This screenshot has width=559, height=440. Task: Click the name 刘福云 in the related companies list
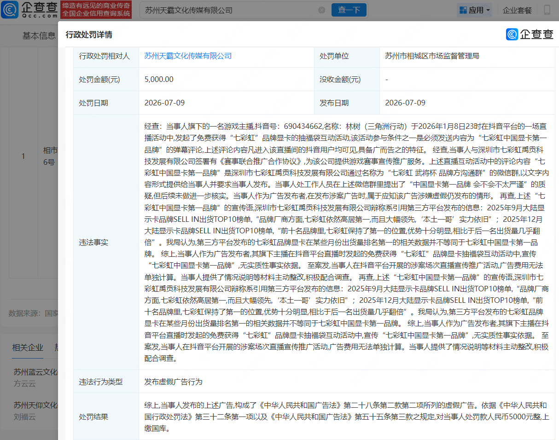[x=24, y=417]
